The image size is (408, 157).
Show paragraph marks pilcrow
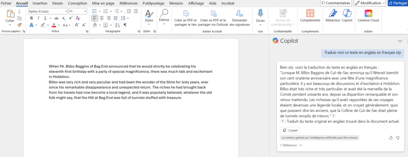pos(125,25)
